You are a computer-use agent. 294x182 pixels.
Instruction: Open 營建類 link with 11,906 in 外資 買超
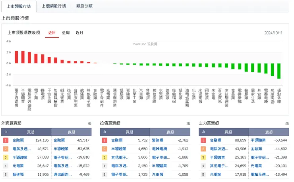click(x=18, y=174)
